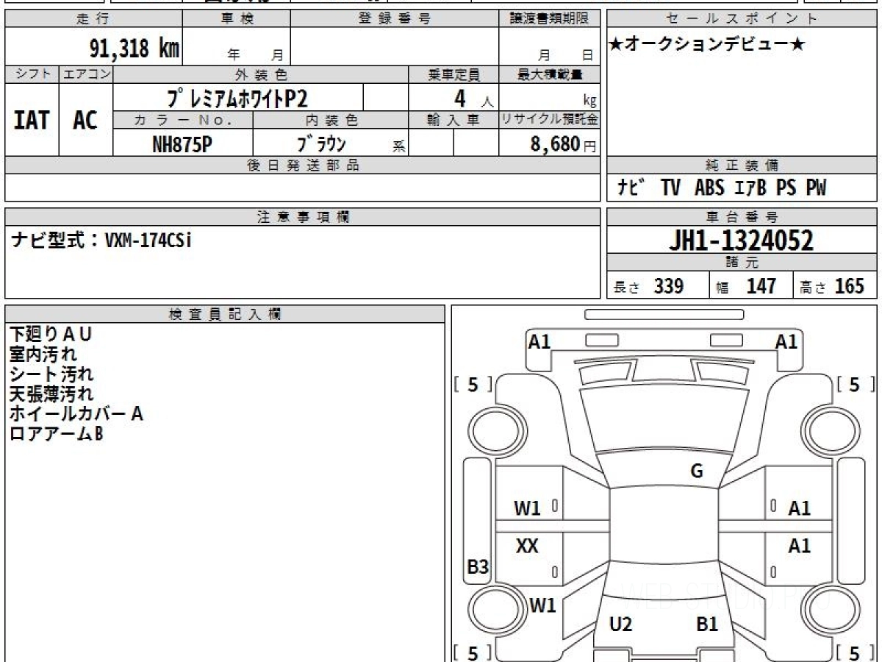Select the セールスポイント header
This screenshot has width=882, height=662.
click(x=742, y=19)
